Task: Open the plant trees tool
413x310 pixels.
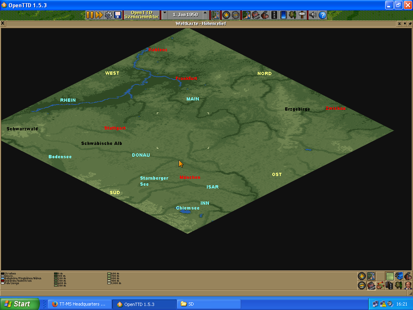Action: point(293,15)
